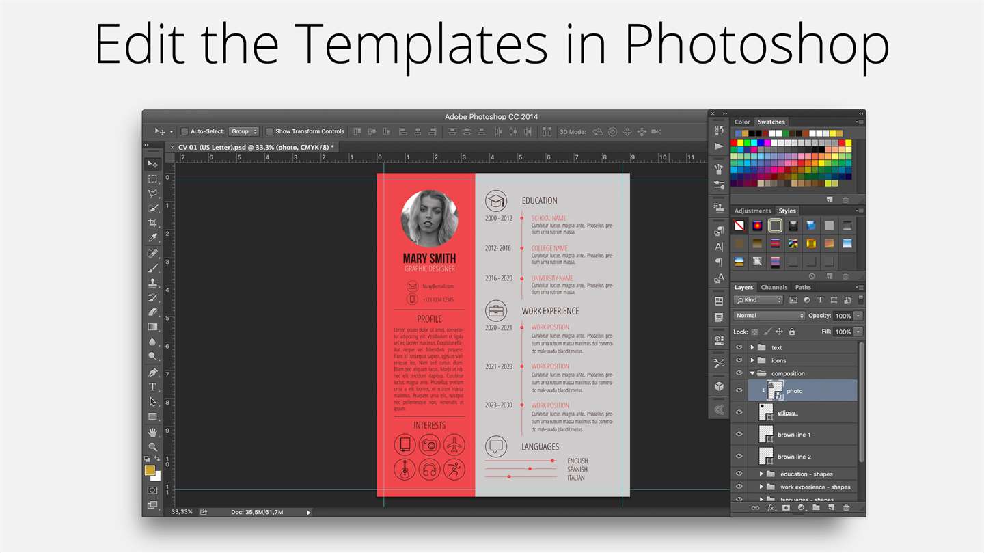
Task: Select the Polygonal Lasso tool
Action: pos(152,193)
